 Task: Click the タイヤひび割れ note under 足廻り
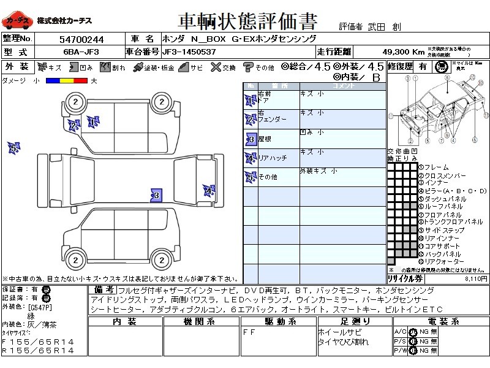pos(343,342)
